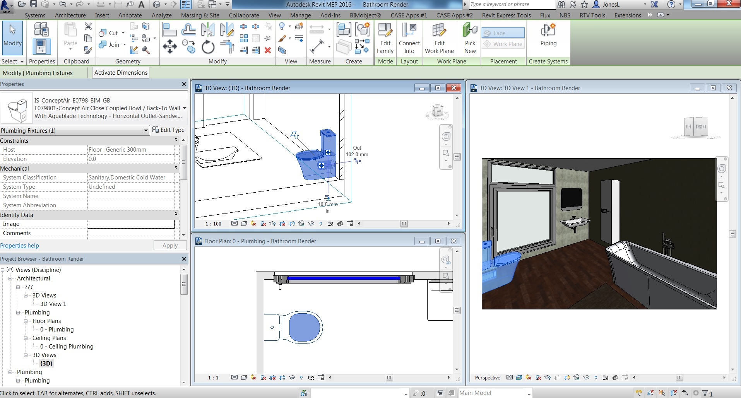741x398 pixels.
Task: Collapse the Constraints property group
Action: click(176, 140)
